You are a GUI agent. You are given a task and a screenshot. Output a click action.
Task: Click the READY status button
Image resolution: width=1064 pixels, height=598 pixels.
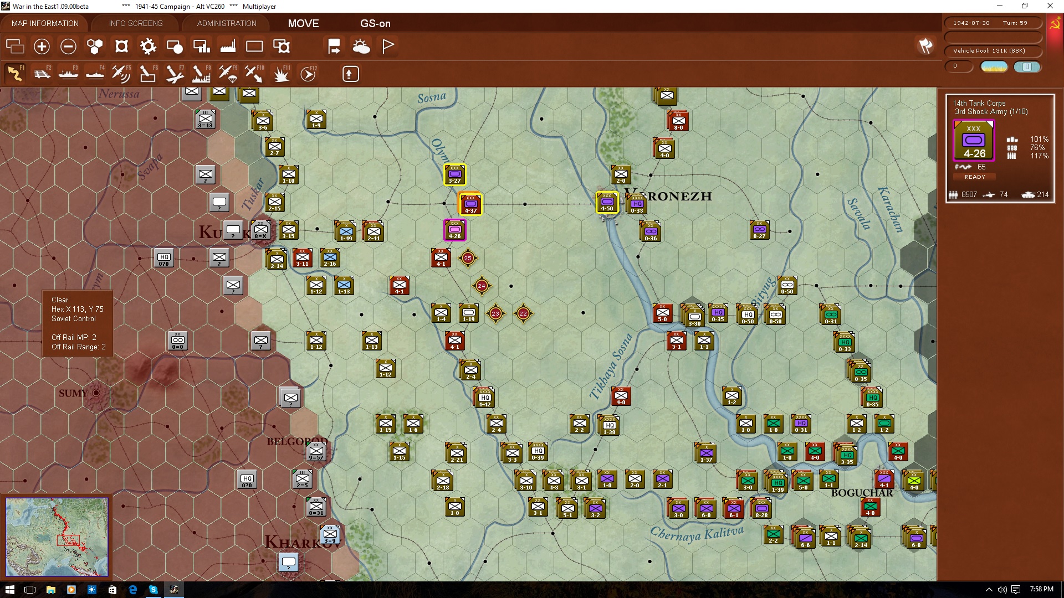pyautogui.click(x=974, y=177)
